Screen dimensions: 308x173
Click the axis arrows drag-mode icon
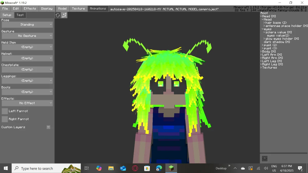64,15
